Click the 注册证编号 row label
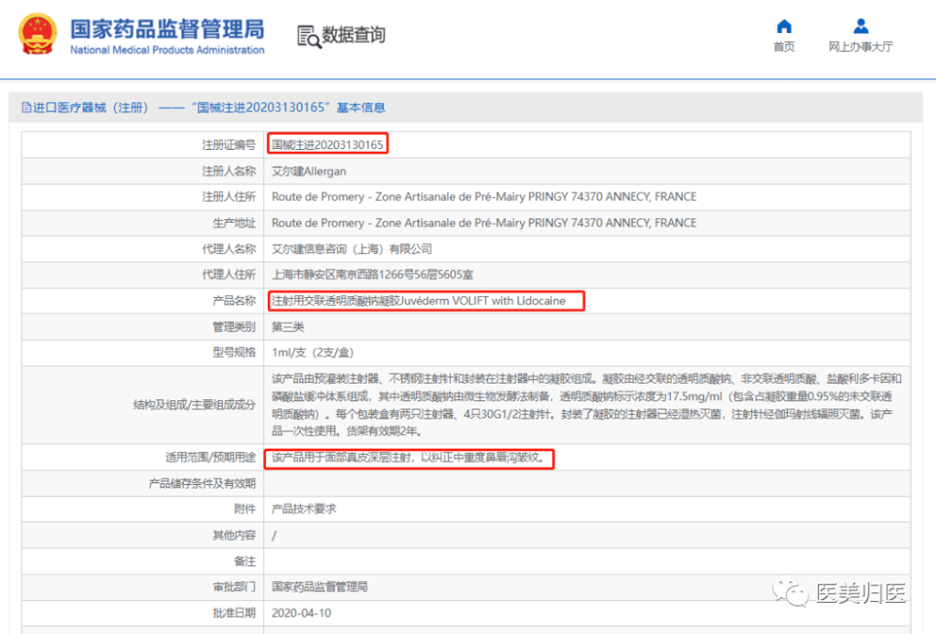The width and height of the screenshot is (936, 634). tap(229, 145)
